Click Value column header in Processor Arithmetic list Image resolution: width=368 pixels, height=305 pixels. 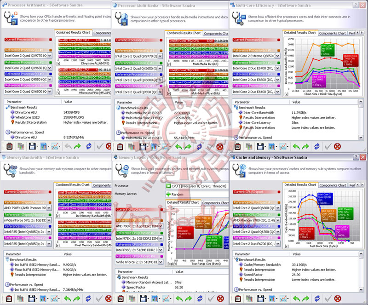tap(86, 102)
